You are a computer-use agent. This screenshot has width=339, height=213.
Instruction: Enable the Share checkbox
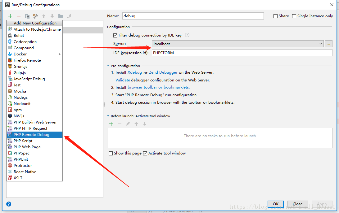(275, 16)
